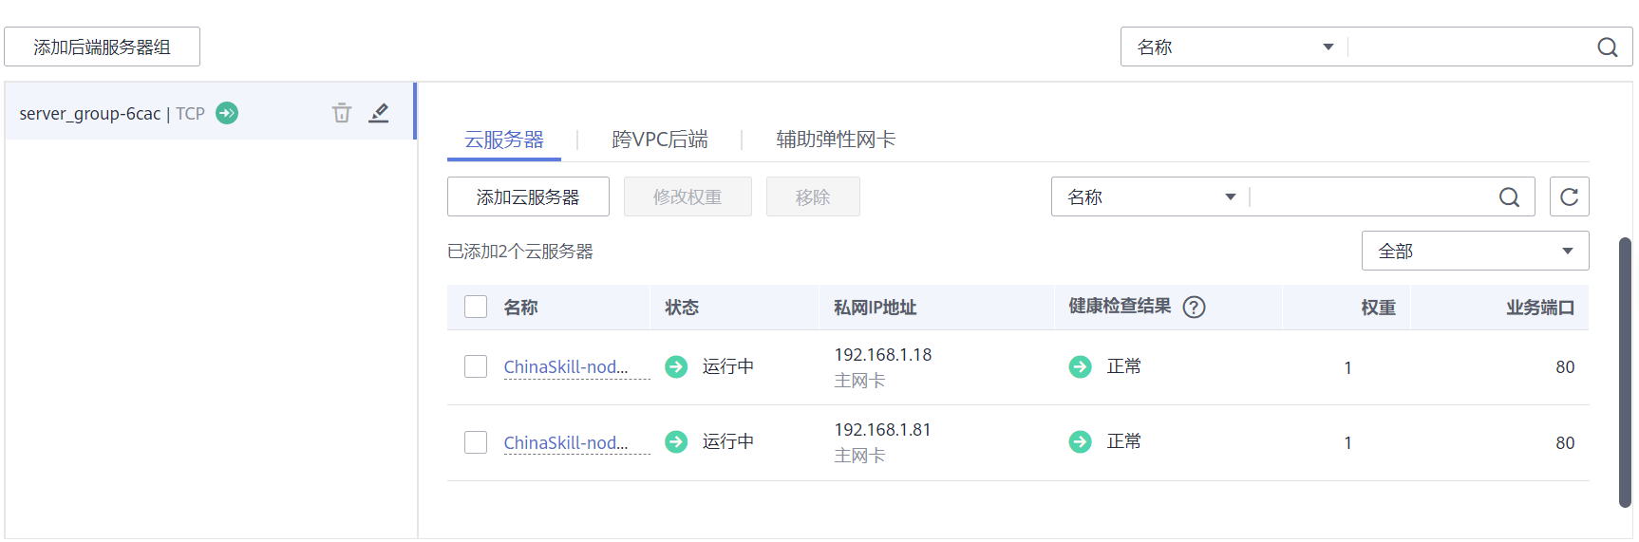The width and height of the screenshot is (1639, 542).
Task: Click the 正常 health icon for 192.168.1.81
Action: point(1080,441)
